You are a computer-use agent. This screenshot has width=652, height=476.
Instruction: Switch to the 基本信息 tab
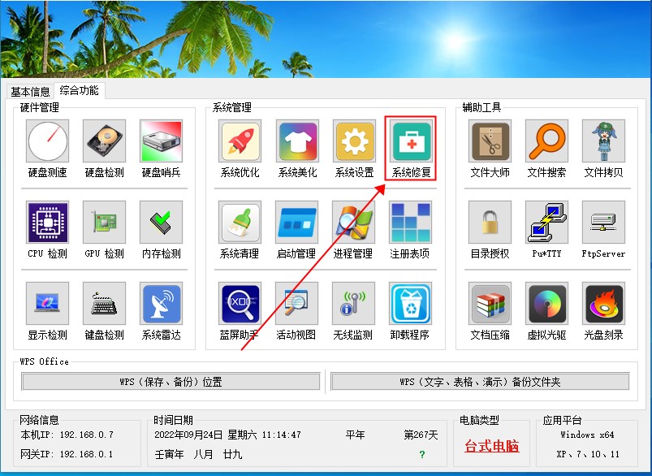(30, 92)
